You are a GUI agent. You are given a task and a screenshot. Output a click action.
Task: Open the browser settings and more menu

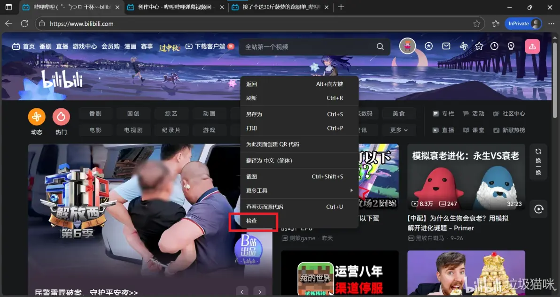pos(551,23)
